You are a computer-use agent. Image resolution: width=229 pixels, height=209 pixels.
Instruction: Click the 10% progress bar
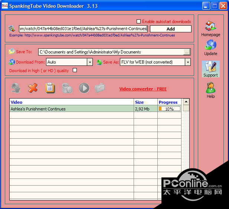pos(169,109)
